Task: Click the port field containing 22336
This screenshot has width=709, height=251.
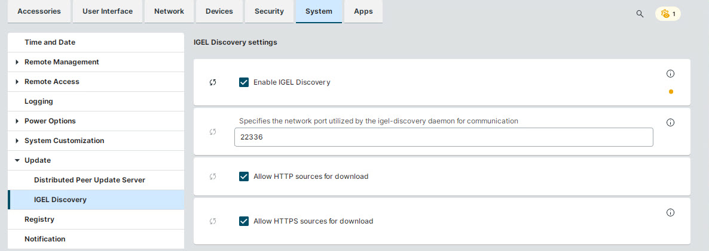Action: click(444, 137)
